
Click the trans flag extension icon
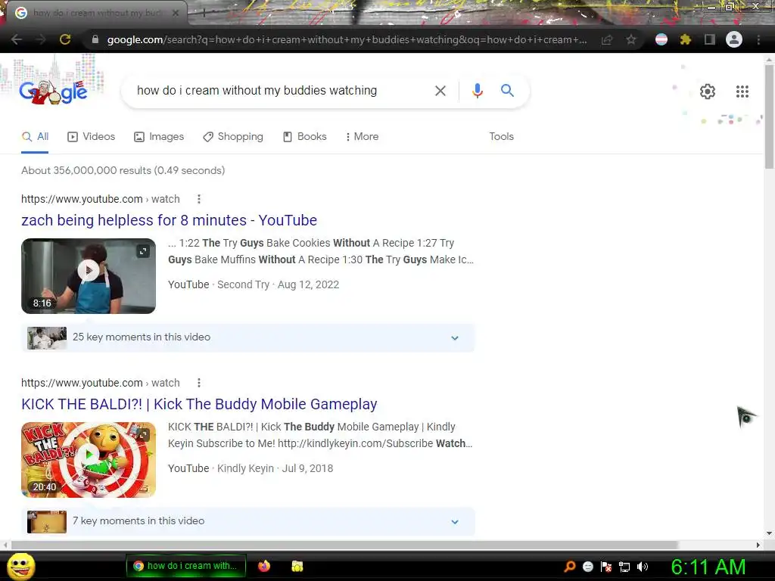pos(661,39)
